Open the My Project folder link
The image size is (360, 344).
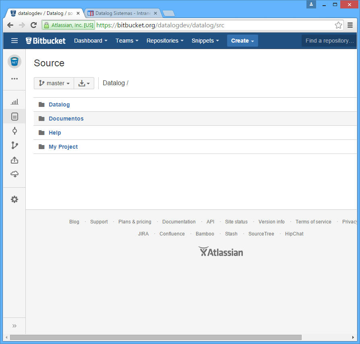(x=63, y=147)
